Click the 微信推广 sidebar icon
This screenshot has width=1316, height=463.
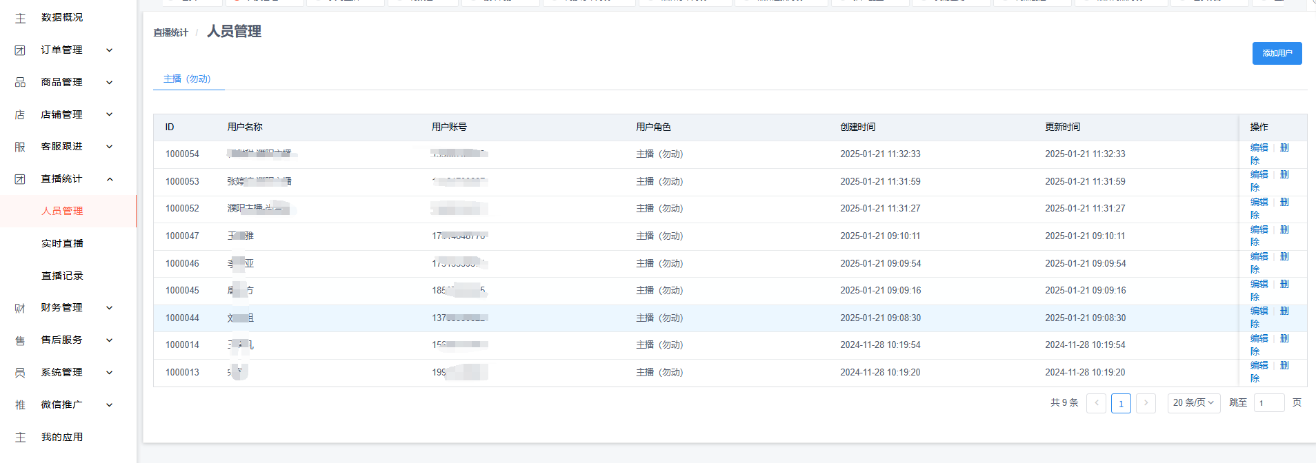coord(20,405)
